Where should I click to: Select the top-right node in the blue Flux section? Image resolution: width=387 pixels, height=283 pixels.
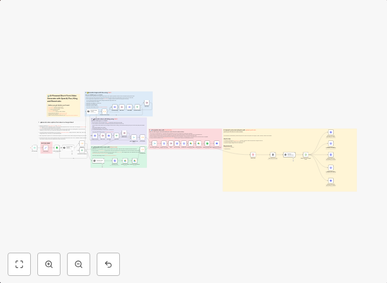point(147,103)
